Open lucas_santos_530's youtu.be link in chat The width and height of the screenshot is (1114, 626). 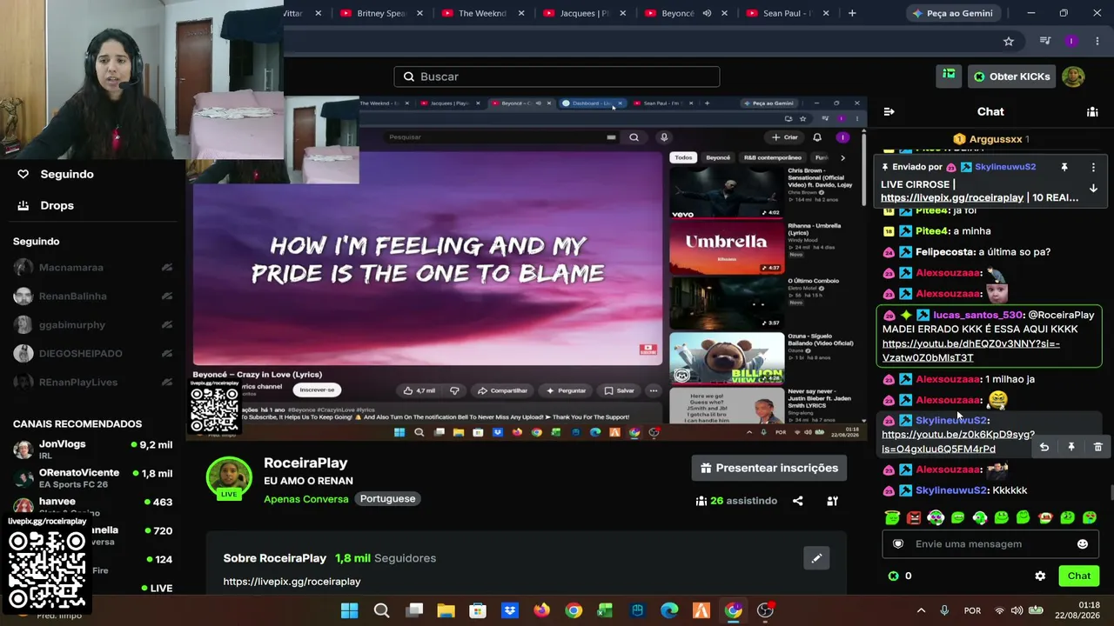pyautogui.click(x=970, y=350)
